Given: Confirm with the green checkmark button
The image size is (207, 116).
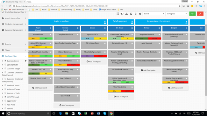Looking at the screenshot, I should pos(192,14).
